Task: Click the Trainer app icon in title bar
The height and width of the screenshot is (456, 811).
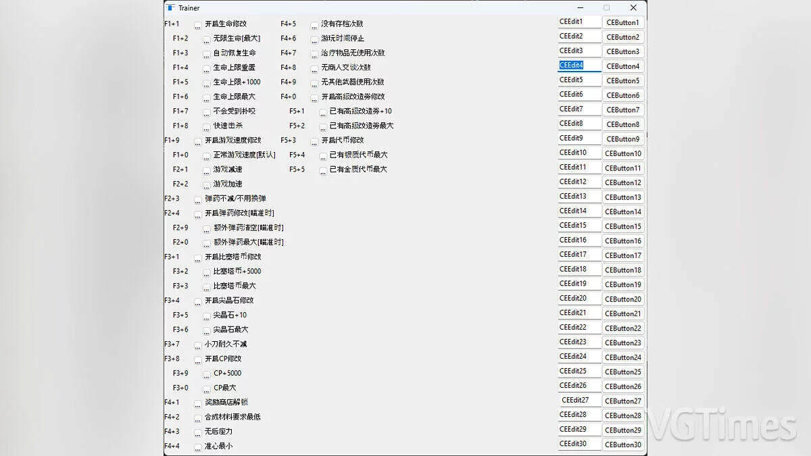Action: [x=171, y=8]
